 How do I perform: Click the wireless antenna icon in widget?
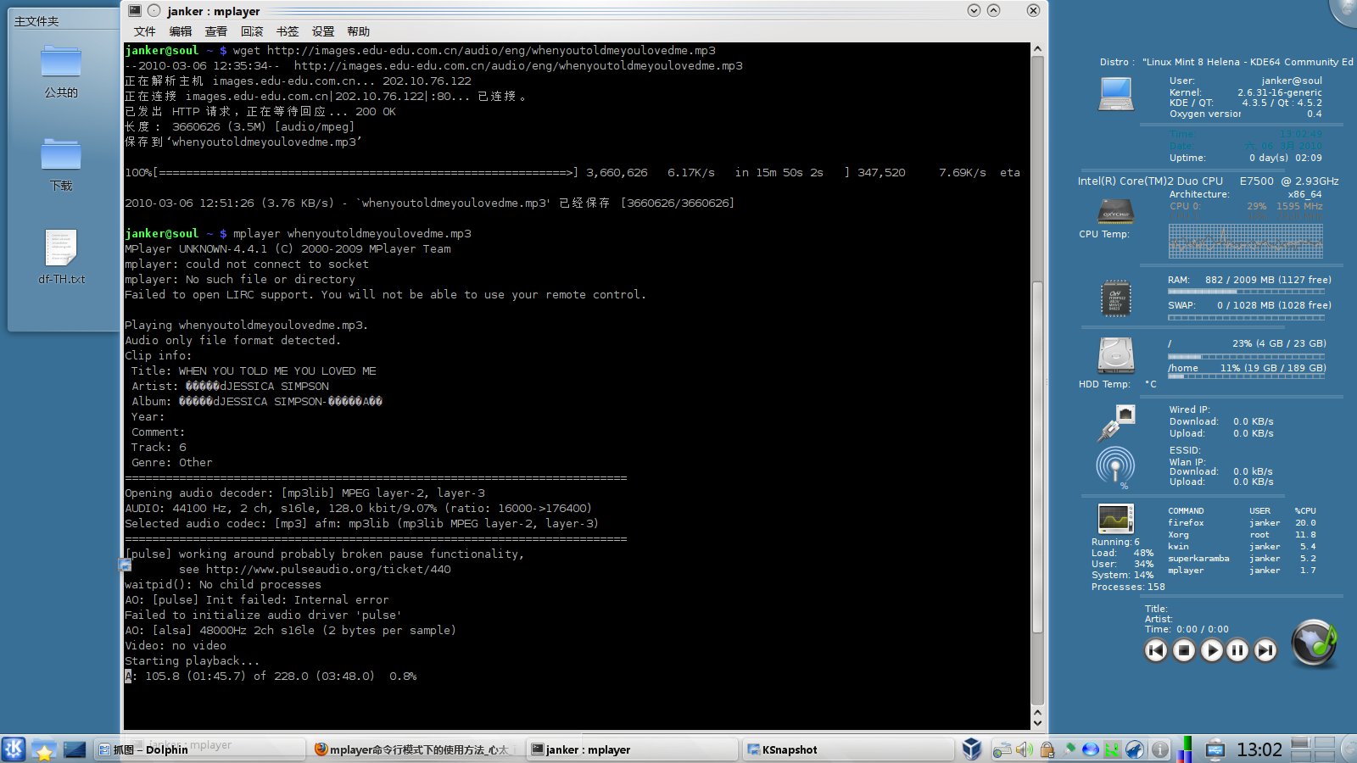[1115, 465]
